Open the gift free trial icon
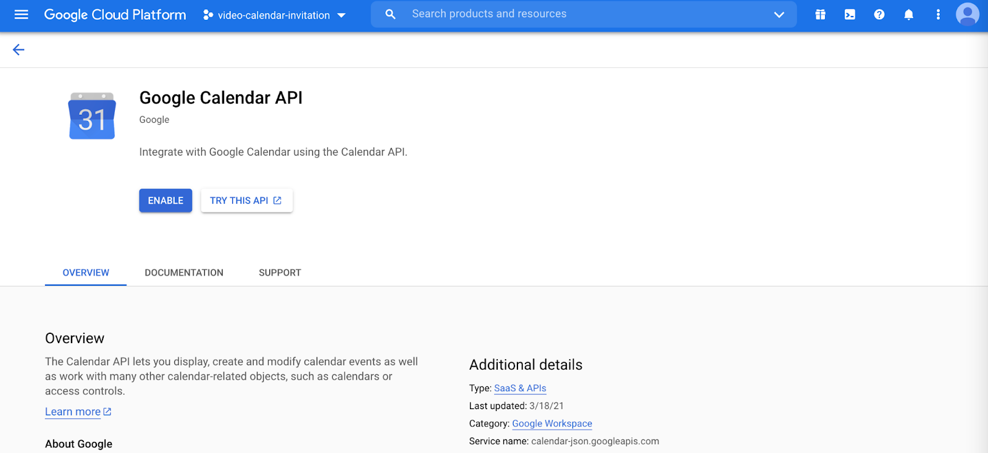988x453 pixels. 820,14
